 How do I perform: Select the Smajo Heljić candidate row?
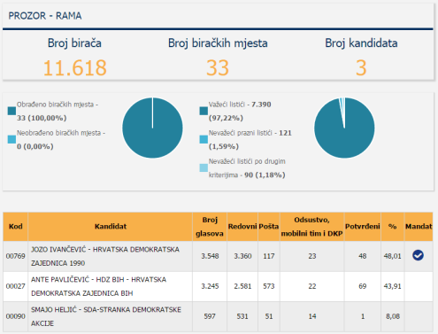tap(218, 316)
